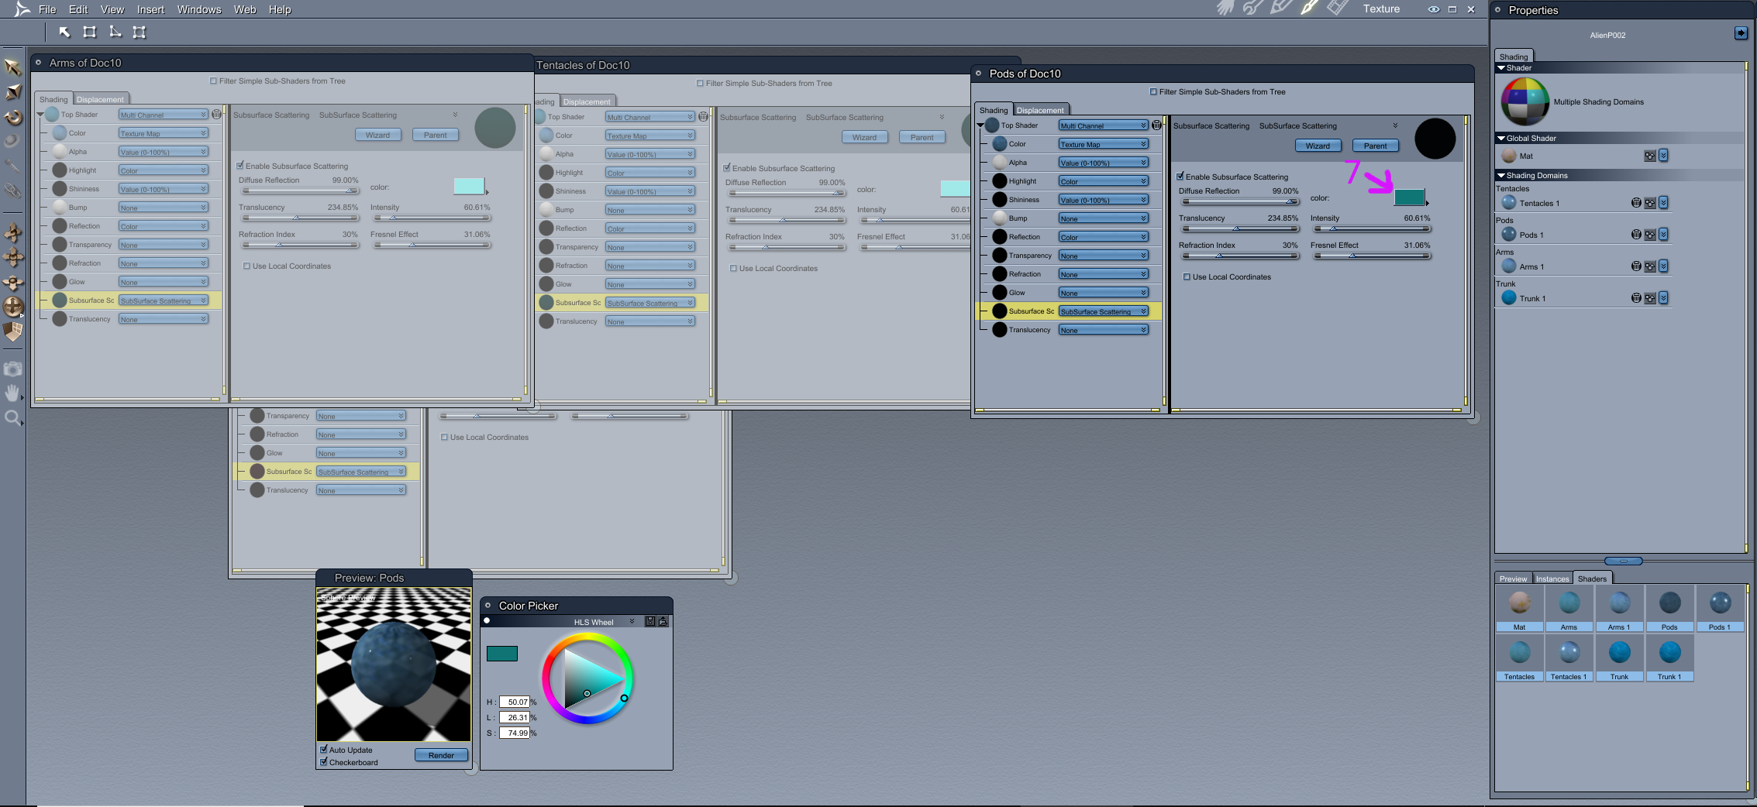Edit the Tentacles 1 shader icon
The height and width of the screenshot is (807, 1757).
coord(1650,203)
